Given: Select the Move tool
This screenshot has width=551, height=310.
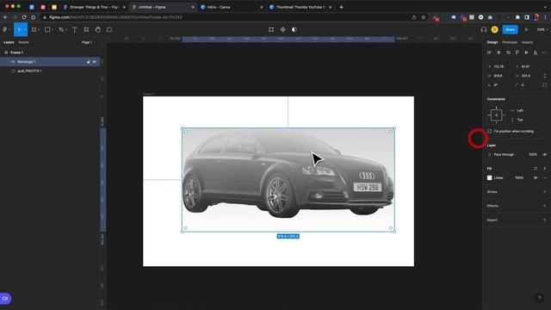Looking at the screenshot, I should 19,30.
